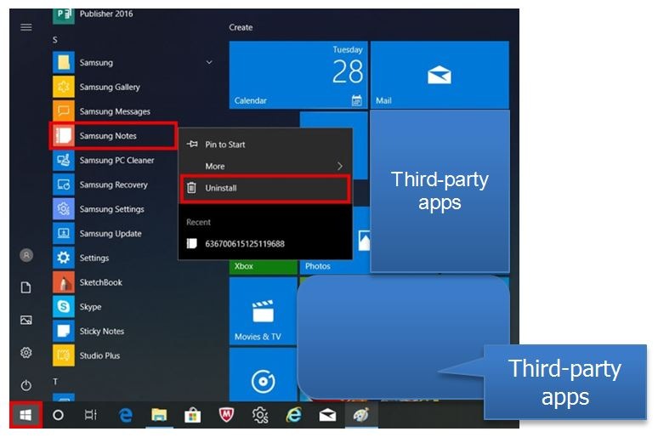Screen dimensions: 658x443
Task: Click the Power icon in Start rail
Action: pyautogui.click(x=26, y=385)
